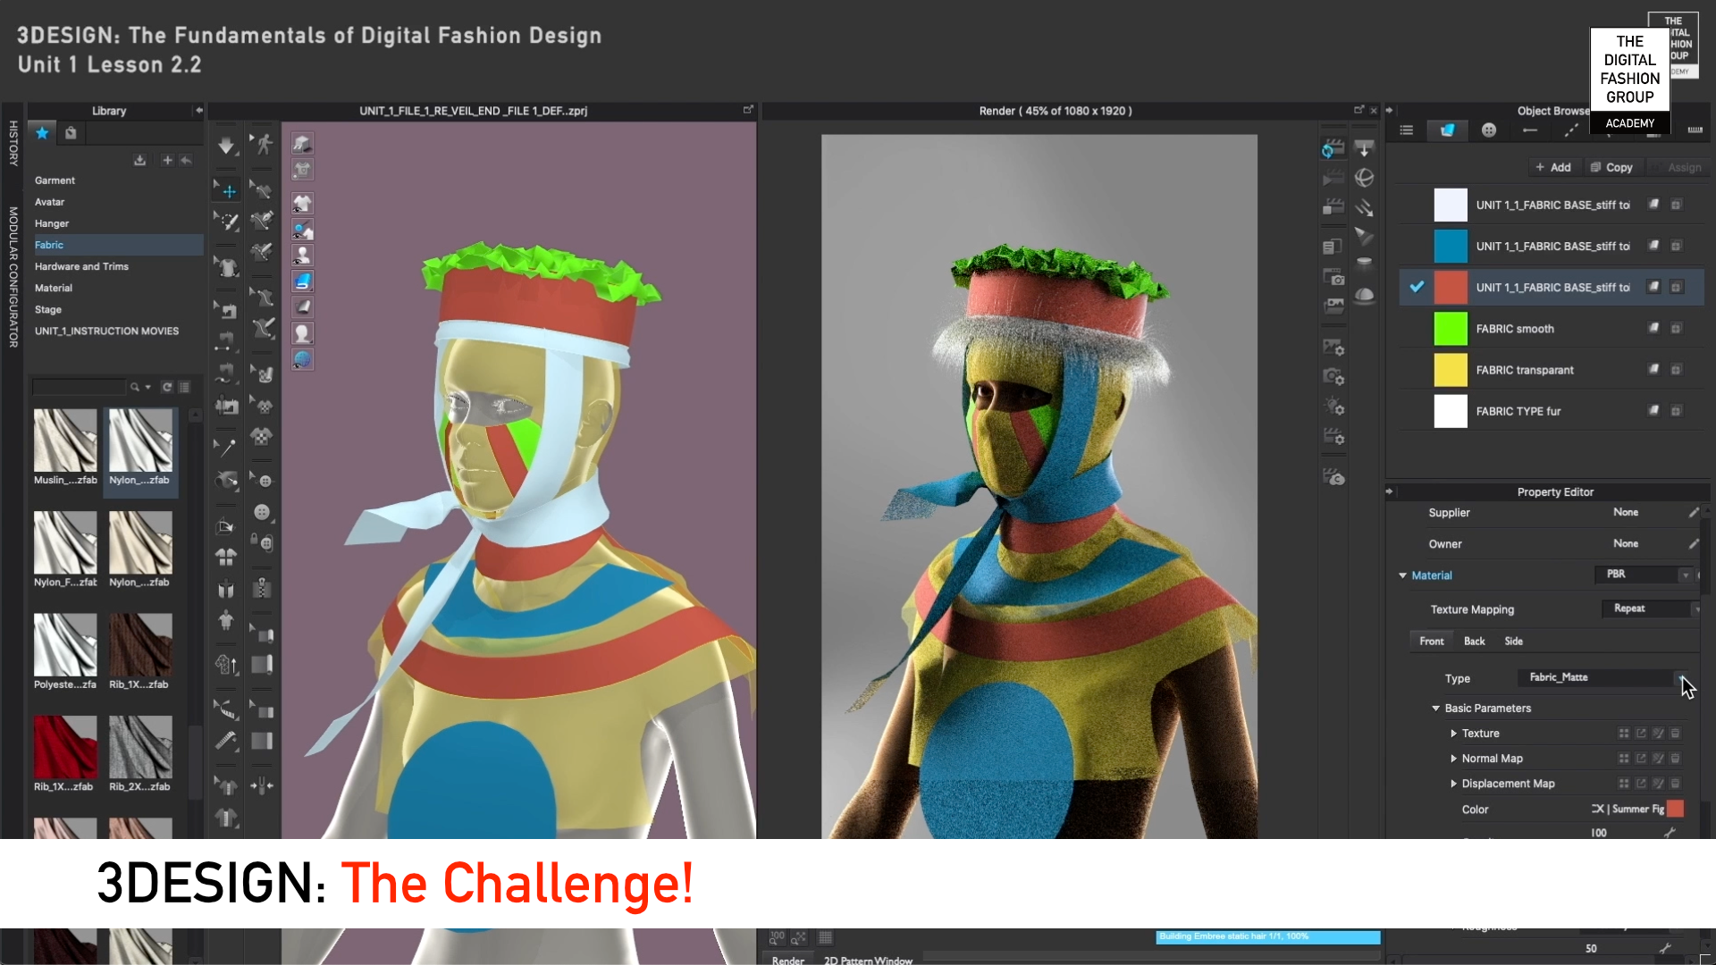Start interactive render sync icon

tap(1333, 147)
